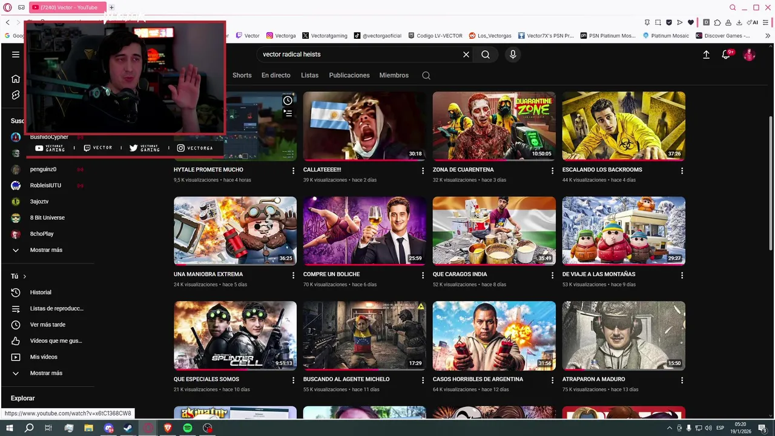
Task: Search within channel magnifier icon
Action: coord(426,76)
